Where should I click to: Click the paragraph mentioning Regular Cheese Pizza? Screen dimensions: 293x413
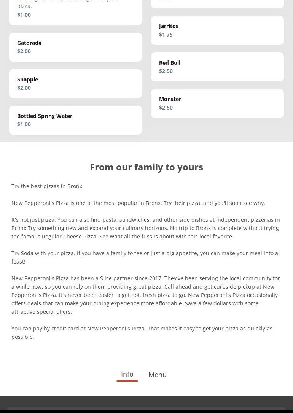point(146,228)
